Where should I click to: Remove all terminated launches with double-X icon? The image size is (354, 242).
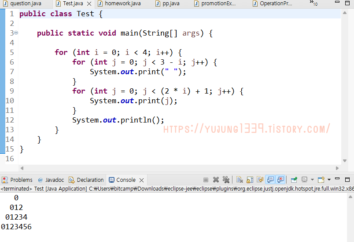click(x=226, y=180)
